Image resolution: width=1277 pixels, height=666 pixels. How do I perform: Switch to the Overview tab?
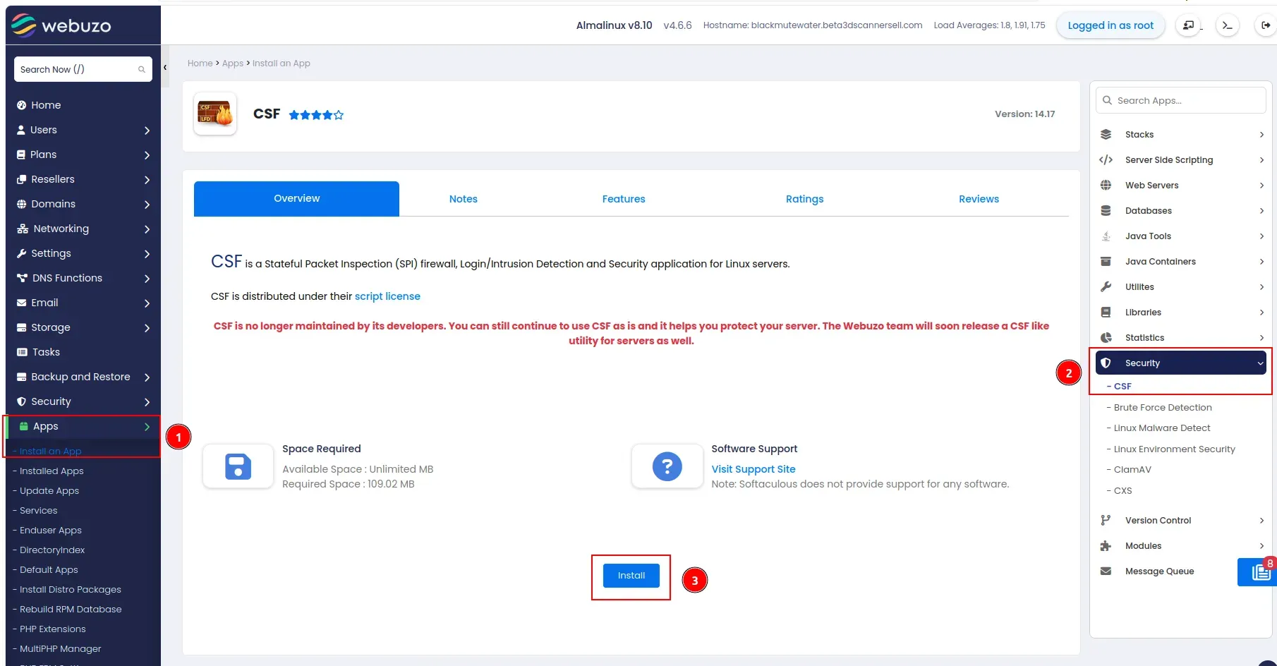296,199
